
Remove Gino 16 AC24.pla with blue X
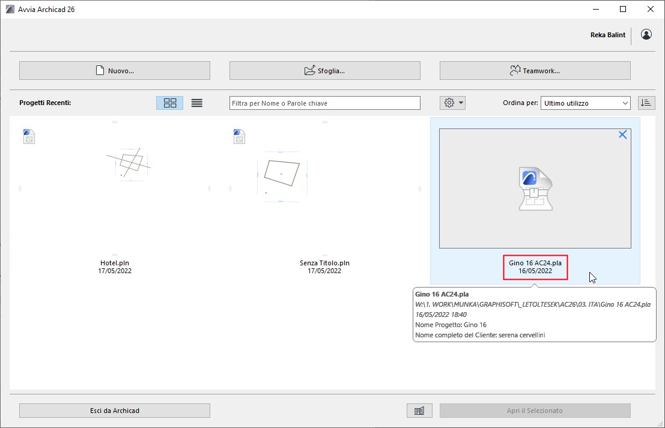click(622, 134)
